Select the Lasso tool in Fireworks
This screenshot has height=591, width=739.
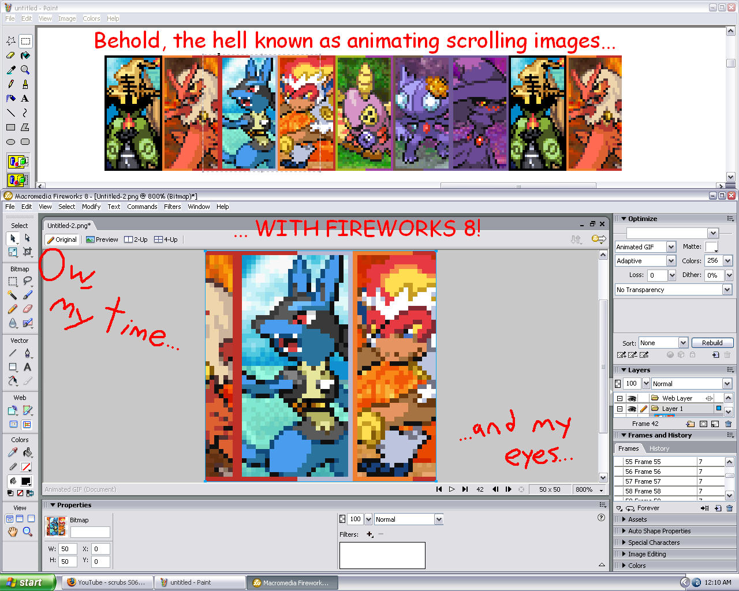point(27,281)
